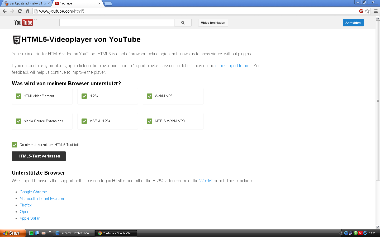Click the blue globe tray icon
Viewport: 380px width, 237px height.
tap(365, 233)
